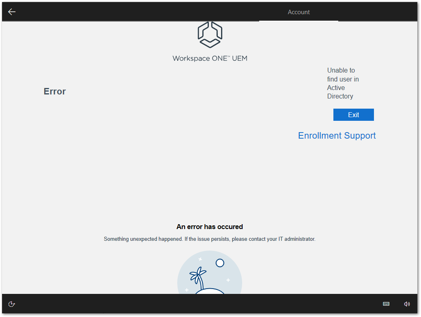Click the white underline beneath Account tab
The image size is (421, 317).
pyautogui.click(x=299, y=21)
